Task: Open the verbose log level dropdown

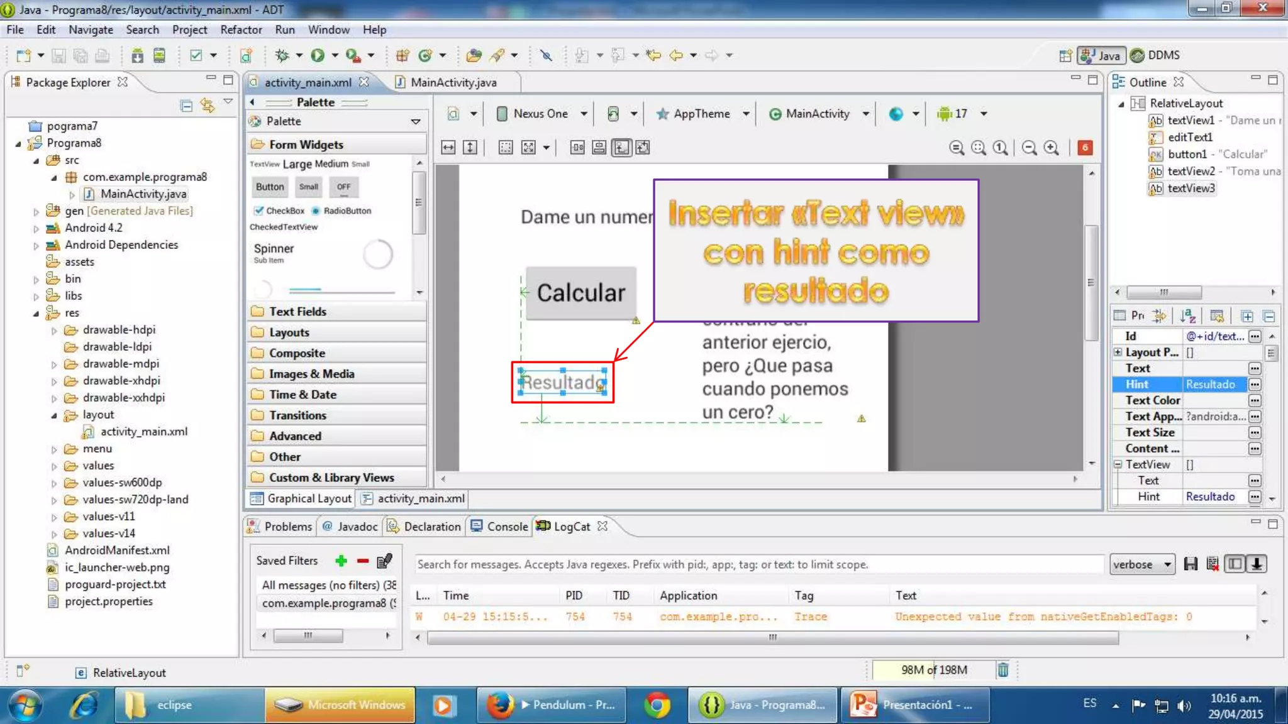Action: point(1142,564)
